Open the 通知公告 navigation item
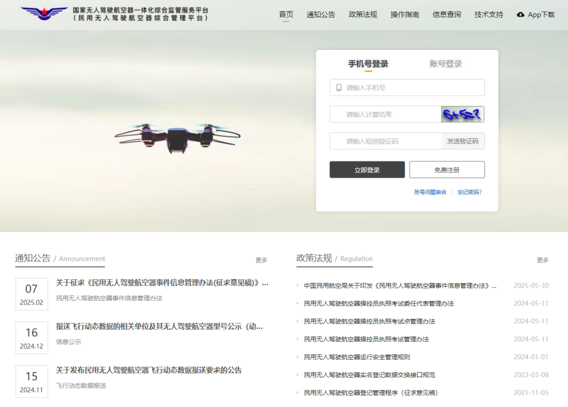Image resolution: width=568 pixels, height=407 pixels. pos(321,15)
